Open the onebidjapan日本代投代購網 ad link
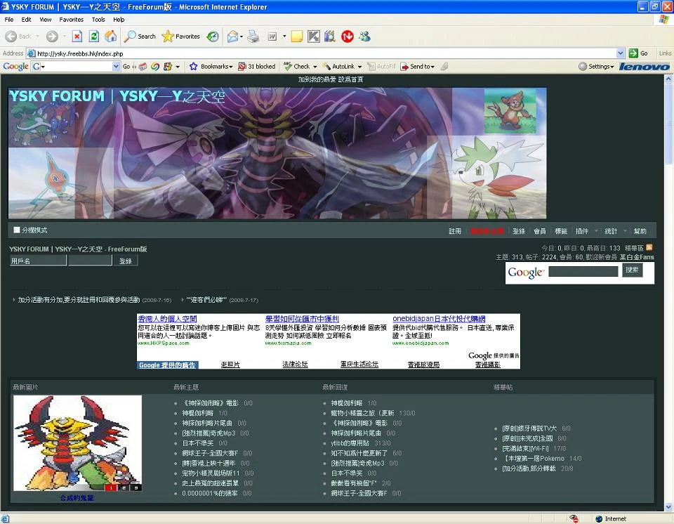 439,319
